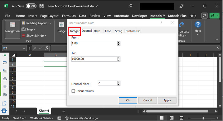
Task: Open the Name Box dropdown arrow
Action: pos(24,49)
